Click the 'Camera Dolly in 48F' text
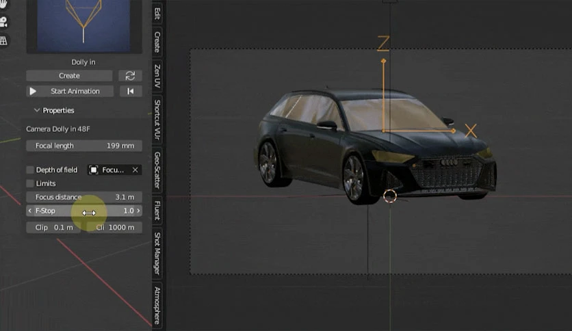Screen dimensions: 572x331 (x=58, y=129)
